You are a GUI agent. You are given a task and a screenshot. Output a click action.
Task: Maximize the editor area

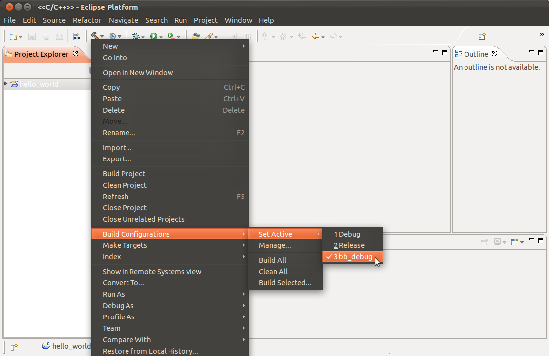(445, 53)
